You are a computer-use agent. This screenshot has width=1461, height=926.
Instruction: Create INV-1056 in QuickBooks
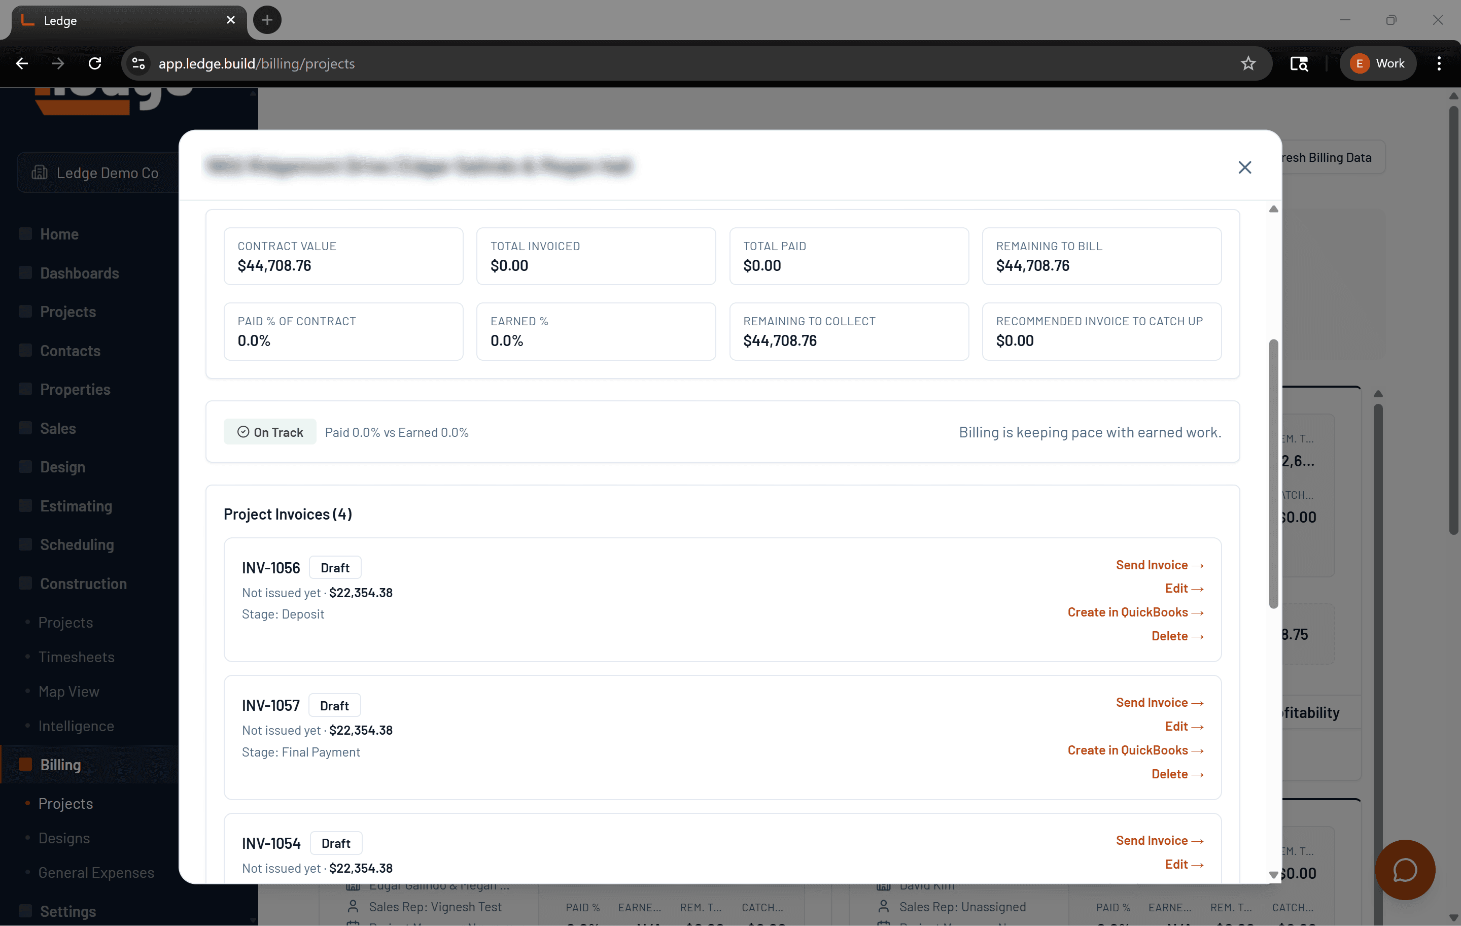pyautogui.click(x=1135, y=612)
